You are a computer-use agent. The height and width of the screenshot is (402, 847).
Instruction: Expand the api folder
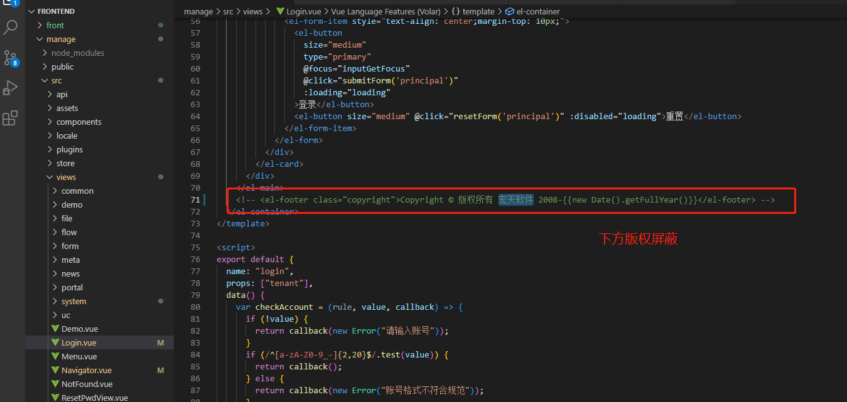point(62,94)
